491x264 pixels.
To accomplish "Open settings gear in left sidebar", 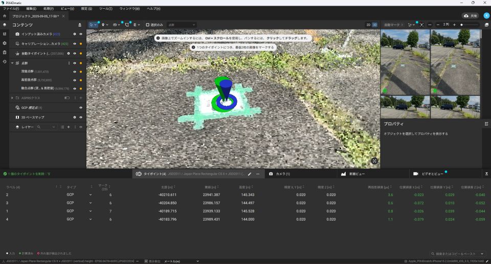I will (5, 43).
